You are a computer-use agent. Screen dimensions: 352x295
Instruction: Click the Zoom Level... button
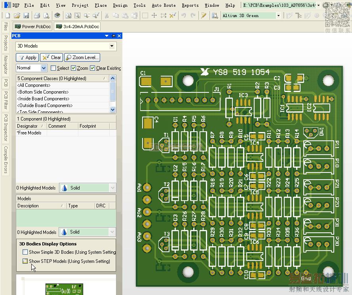pos(82,57)
